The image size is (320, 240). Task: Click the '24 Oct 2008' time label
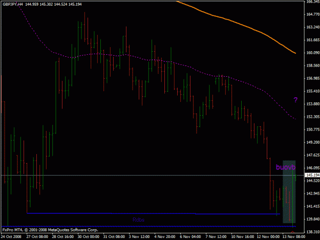point(11,237)
